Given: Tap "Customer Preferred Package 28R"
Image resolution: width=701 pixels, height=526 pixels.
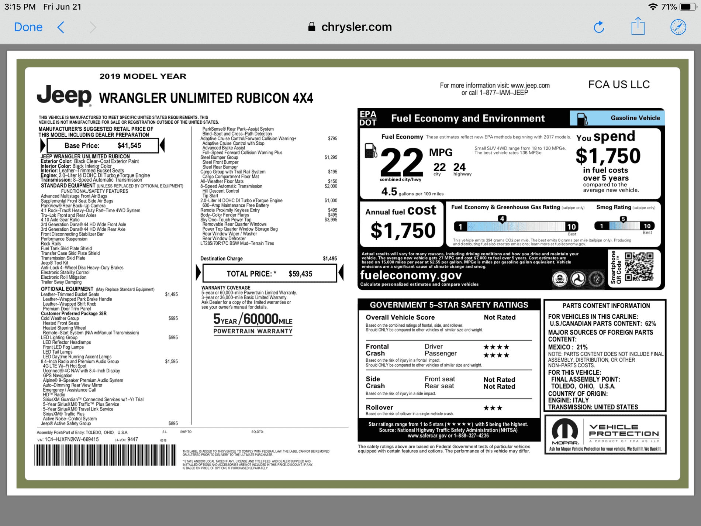Looking at the screenshot, I should [x=73, y=314].
